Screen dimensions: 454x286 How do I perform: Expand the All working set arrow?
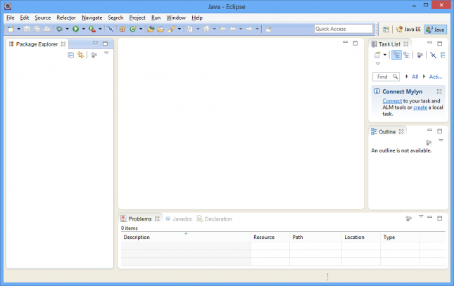(x=407, y=77)
